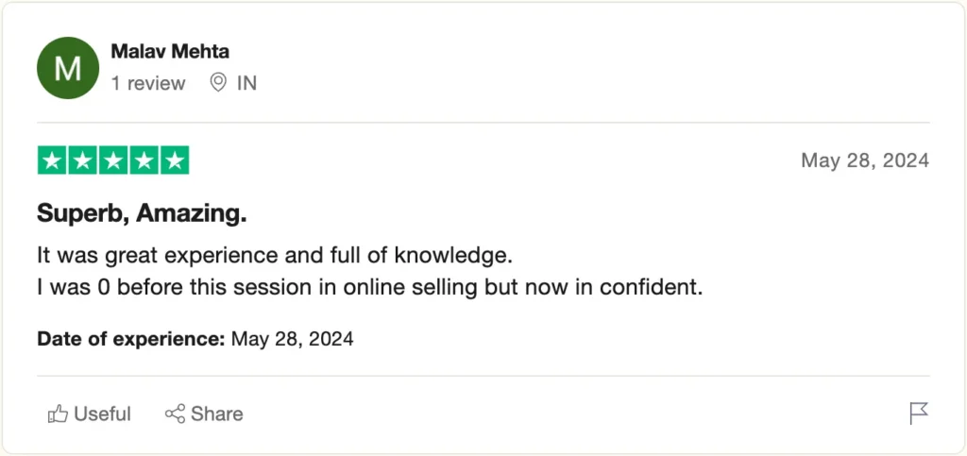Click the third green rating star

[x=113, y=160]
